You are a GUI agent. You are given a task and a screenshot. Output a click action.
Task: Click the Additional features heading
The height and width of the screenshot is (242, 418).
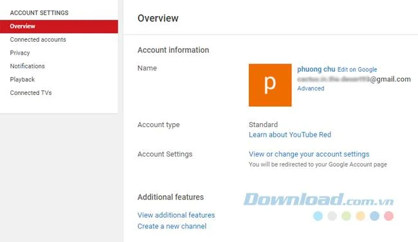tap(170, 197)
